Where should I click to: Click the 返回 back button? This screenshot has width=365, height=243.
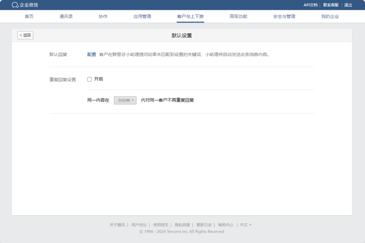pyautogui.click(x=25, y=35)
